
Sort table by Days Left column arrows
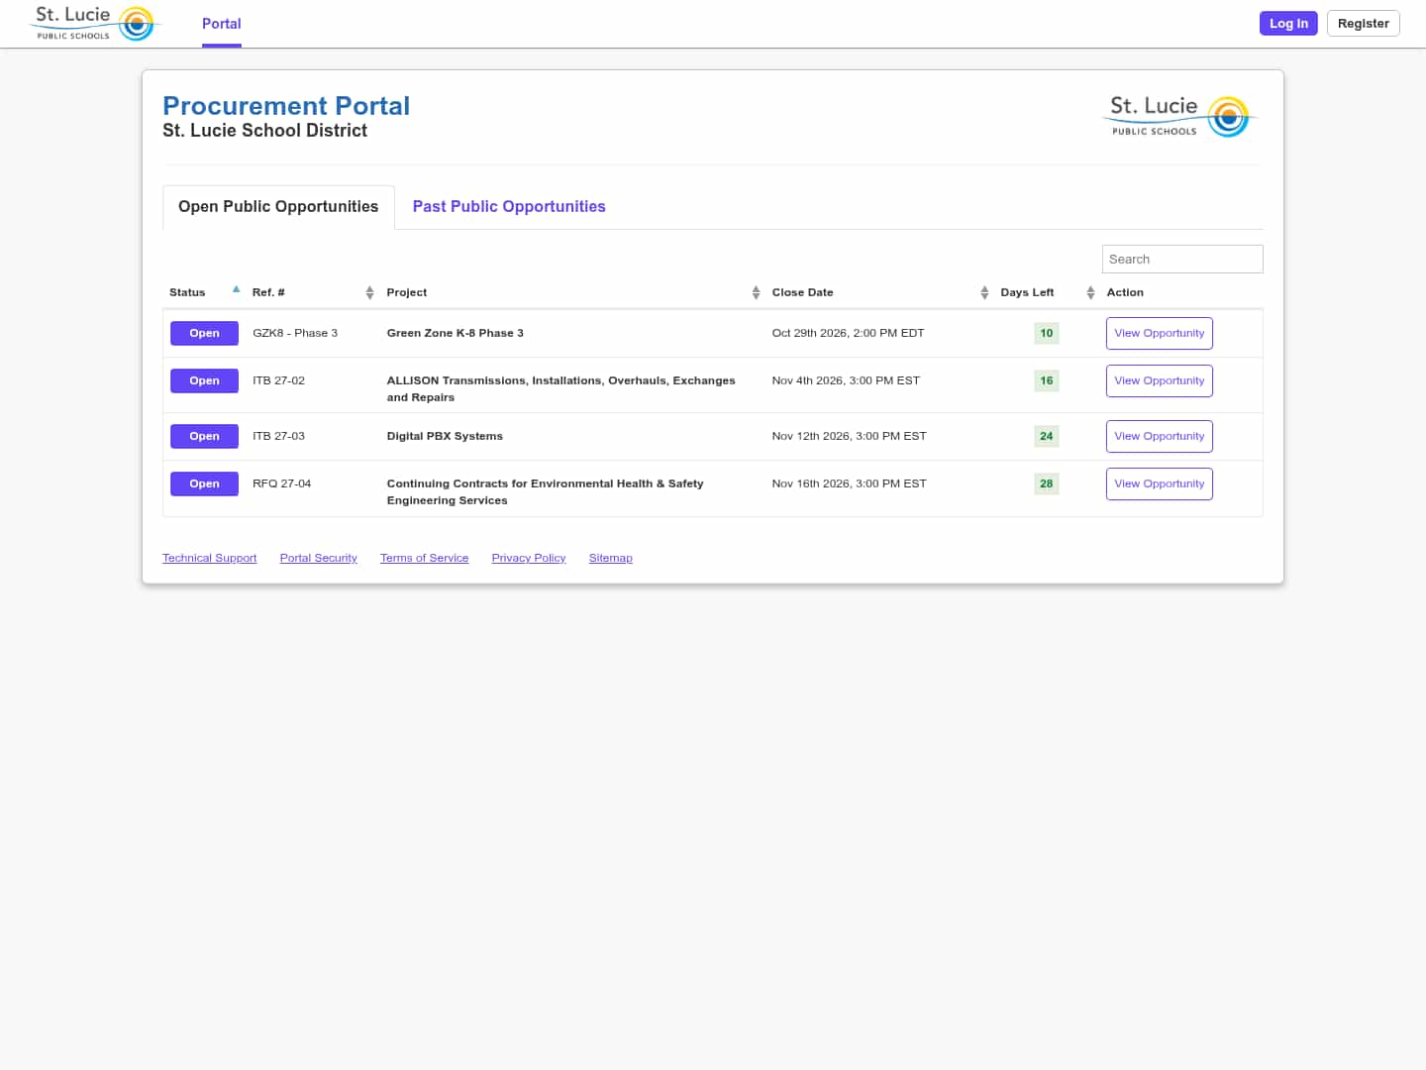1090,292
